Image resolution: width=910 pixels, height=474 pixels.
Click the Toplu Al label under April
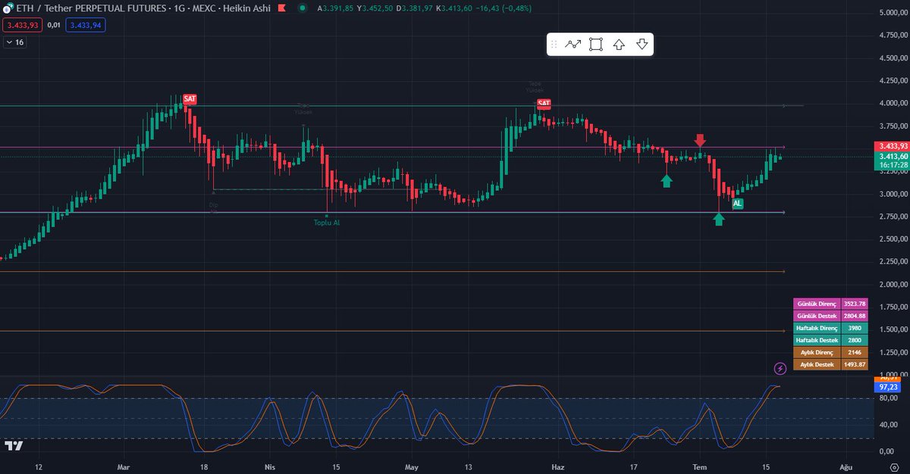tap(327, 223)
